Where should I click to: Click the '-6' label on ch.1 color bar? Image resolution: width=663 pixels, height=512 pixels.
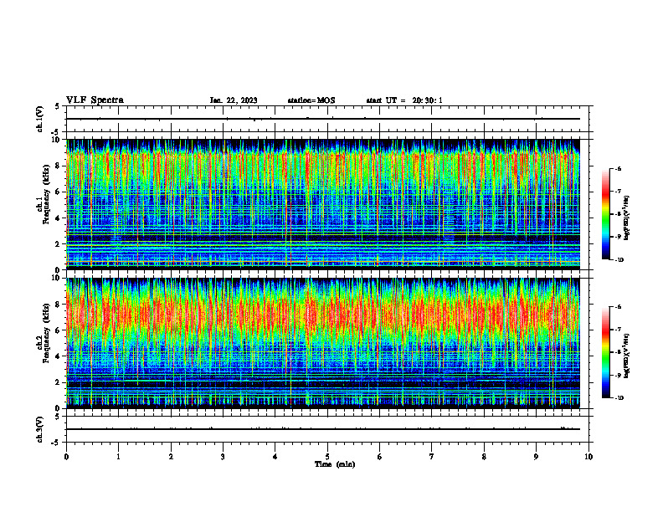[x=619, y=168]
